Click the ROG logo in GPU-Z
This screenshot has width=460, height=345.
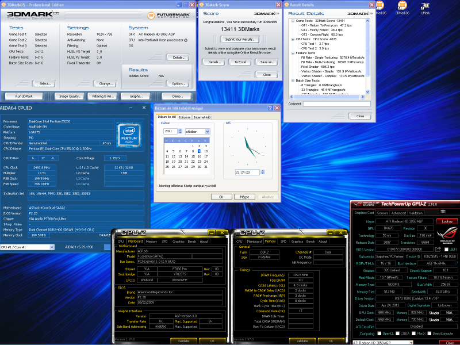tap(447, 235)
